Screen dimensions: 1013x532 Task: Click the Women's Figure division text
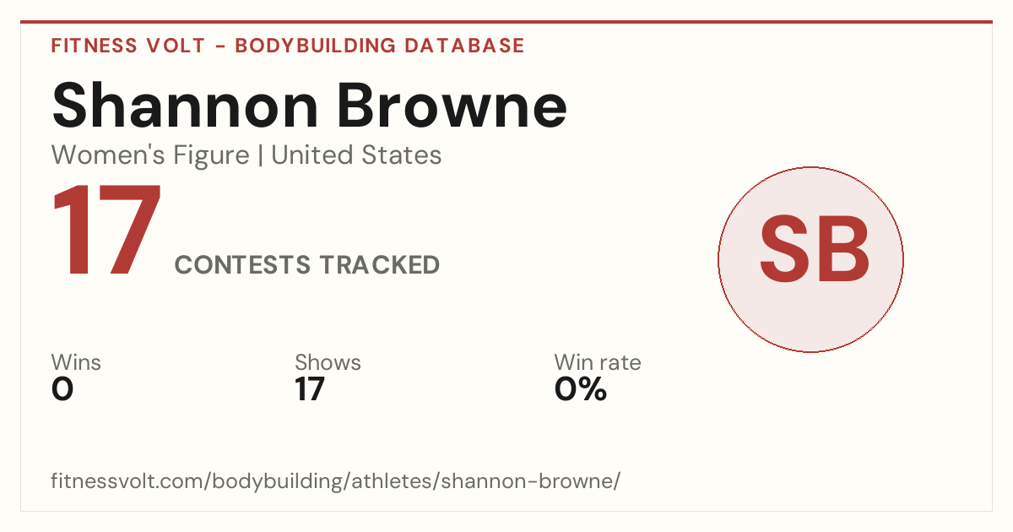(x=150, y=155)
